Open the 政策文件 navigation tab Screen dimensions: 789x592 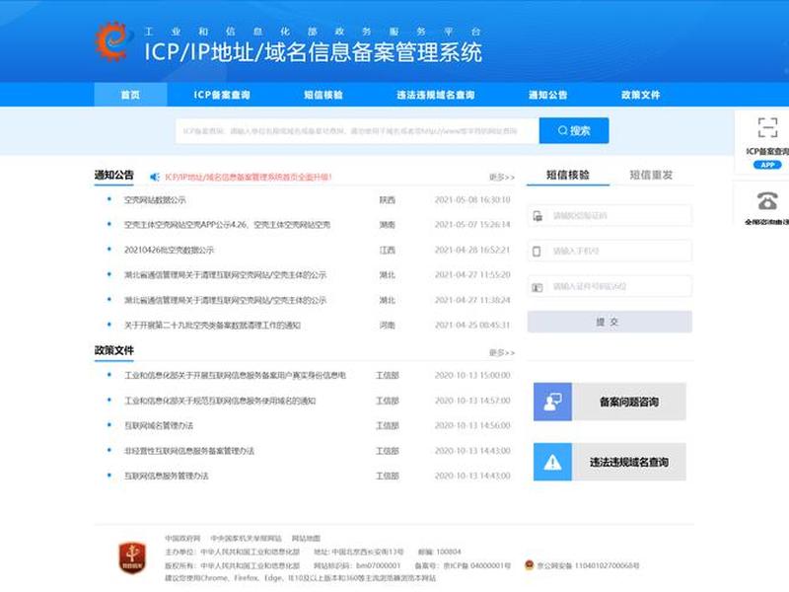640,94
